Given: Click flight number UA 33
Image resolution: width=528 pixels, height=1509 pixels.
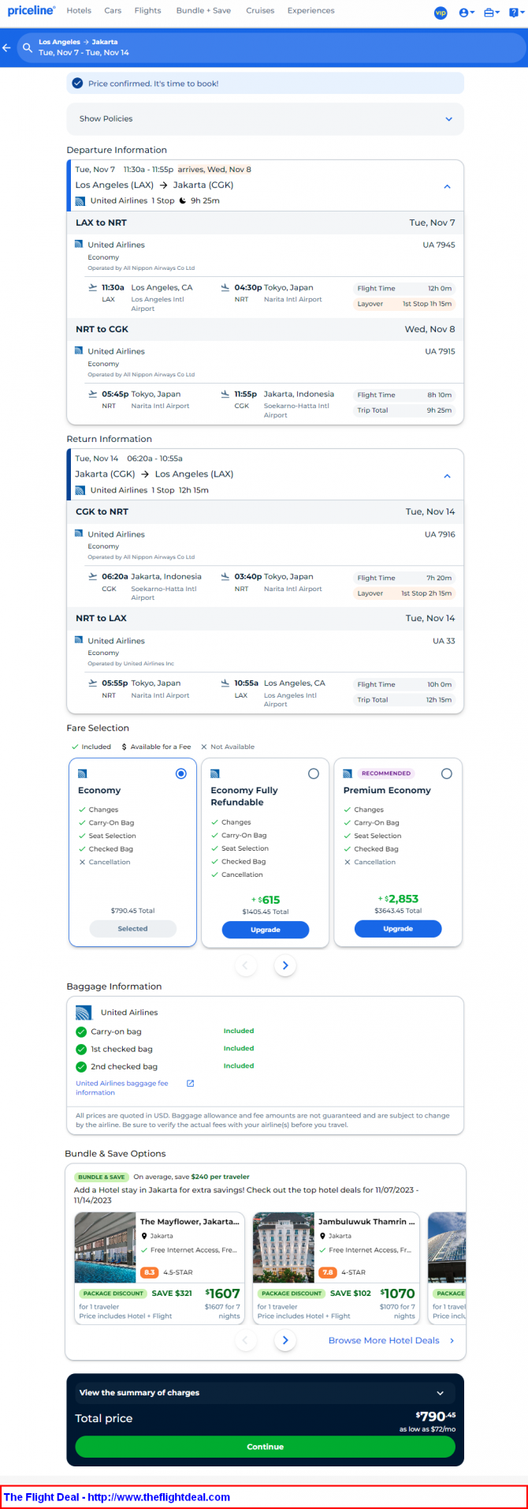Looking at the screenshot, I should [444, 641].
